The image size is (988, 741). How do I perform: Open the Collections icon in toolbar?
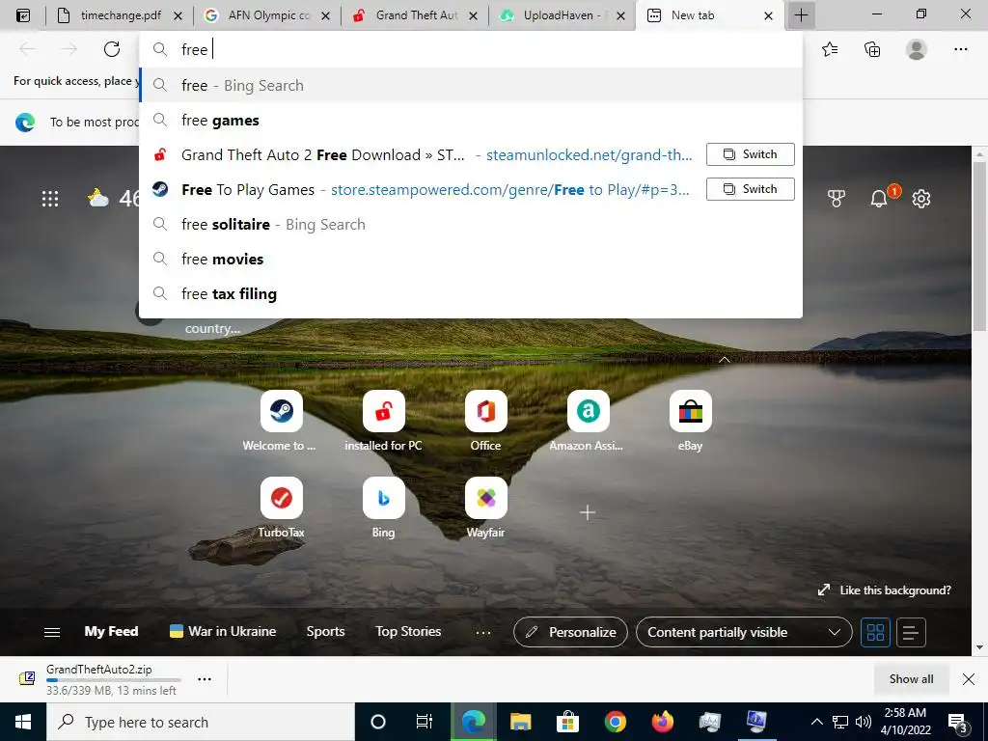point(872,49)
